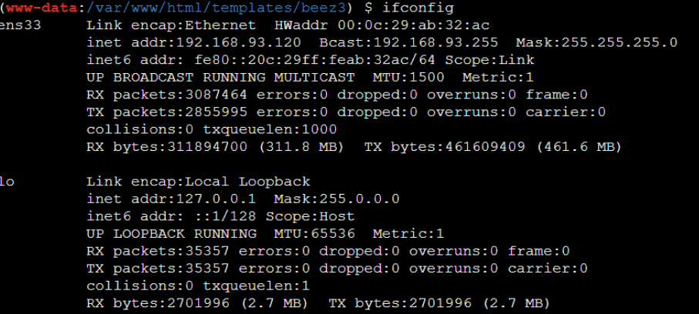
Task: Click the lo interface name
Action: pyautogui.click(x=7, y=182)
